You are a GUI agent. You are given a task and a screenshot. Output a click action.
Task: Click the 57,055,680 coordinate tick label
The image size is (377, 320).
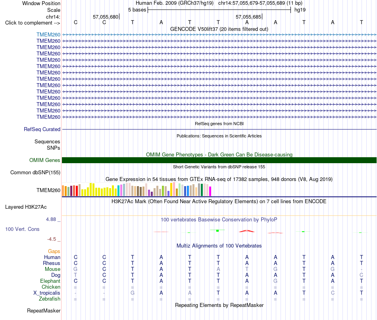106,17
